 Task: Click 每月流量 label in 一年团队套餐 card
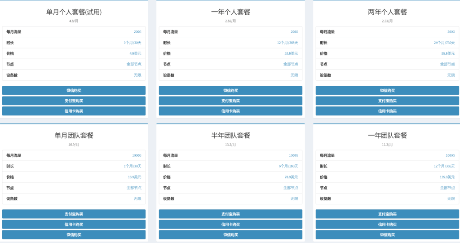(x=327, y=155)
